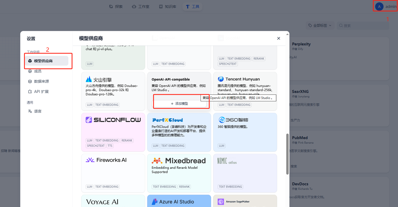Open the 探索 (Explore) tab
This screenshot has width=398, height=207.
coord(116,6)
